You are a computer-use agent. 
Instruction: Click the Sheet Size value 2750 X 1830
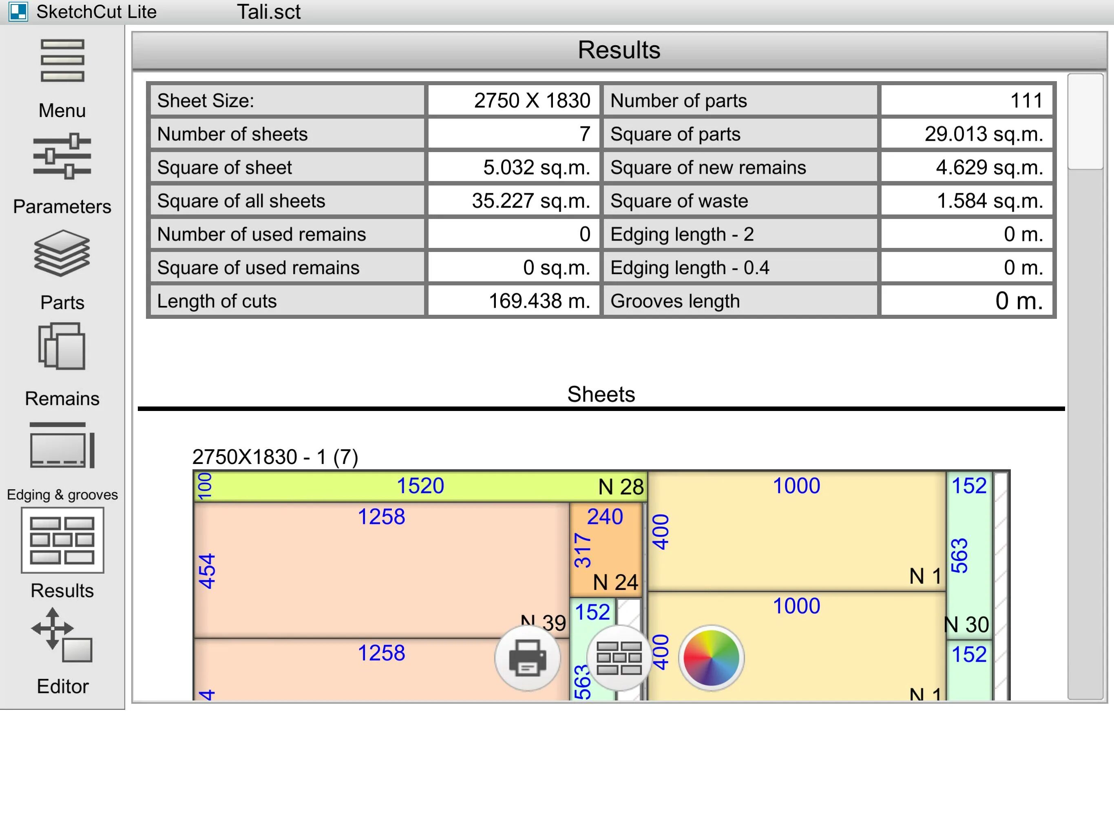(513, 101)
